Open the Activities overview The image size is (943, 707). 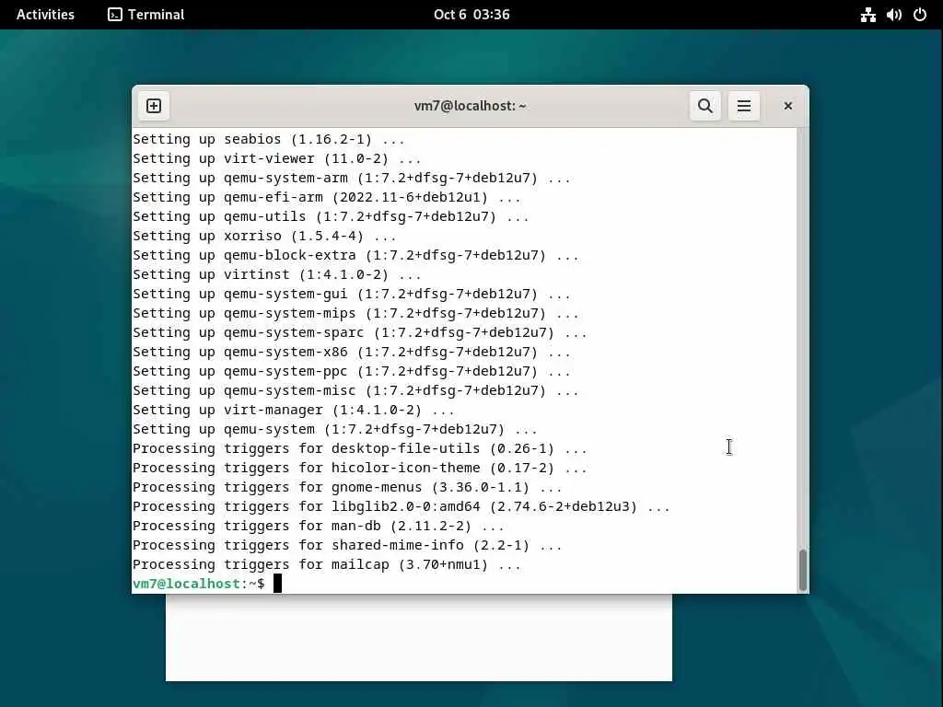(45, 15)
